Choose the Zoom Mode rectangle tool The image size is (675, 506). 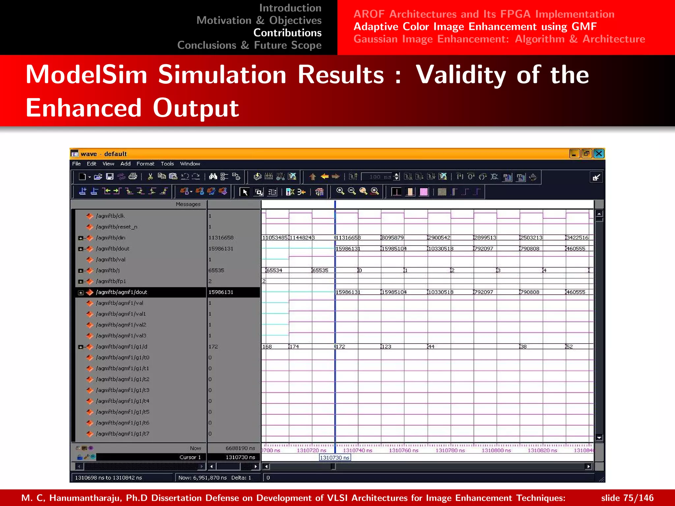pyautogui.click(x=259, y=192)
